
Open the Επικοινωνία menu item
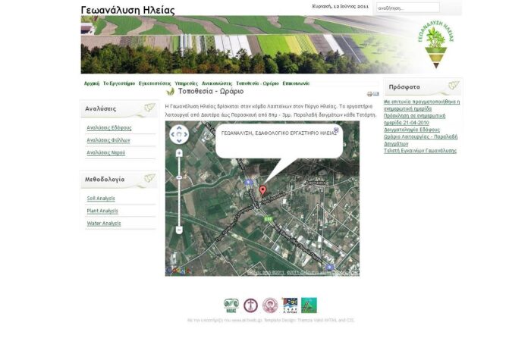(296, 83)
